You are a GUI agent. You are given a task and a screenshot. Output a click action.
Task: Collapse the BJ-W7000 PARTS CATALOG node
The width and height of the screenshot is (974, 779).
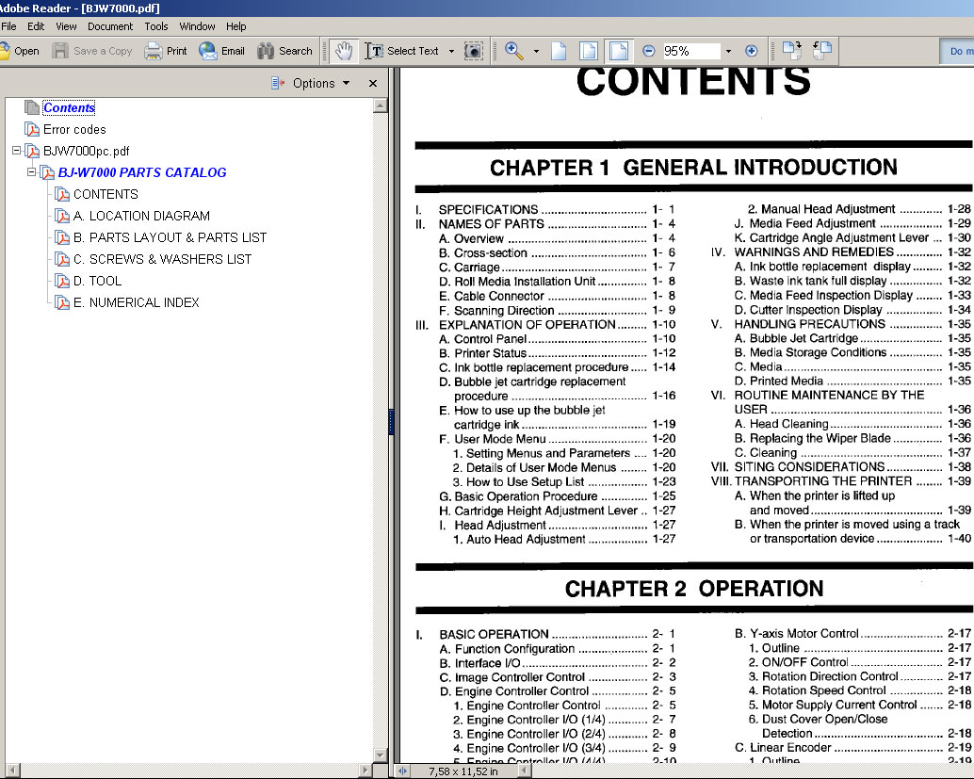(32, 172)
